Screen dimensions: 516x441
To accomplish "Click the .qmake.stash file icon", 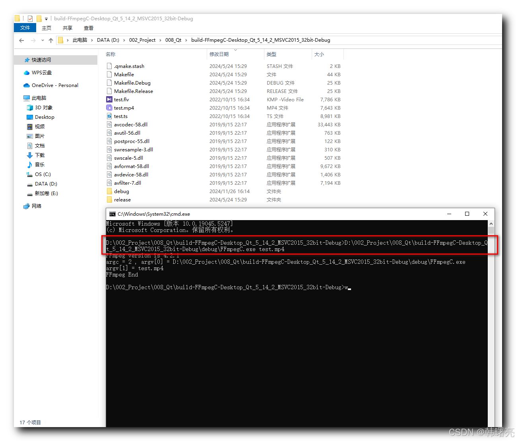I will point(109,66).
